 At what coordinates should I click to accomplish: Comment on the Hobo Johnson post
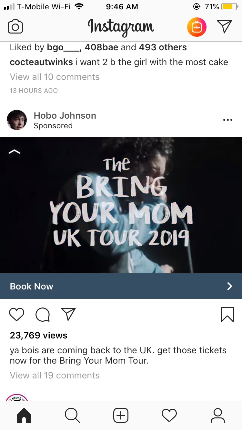(x=42, y=315)
